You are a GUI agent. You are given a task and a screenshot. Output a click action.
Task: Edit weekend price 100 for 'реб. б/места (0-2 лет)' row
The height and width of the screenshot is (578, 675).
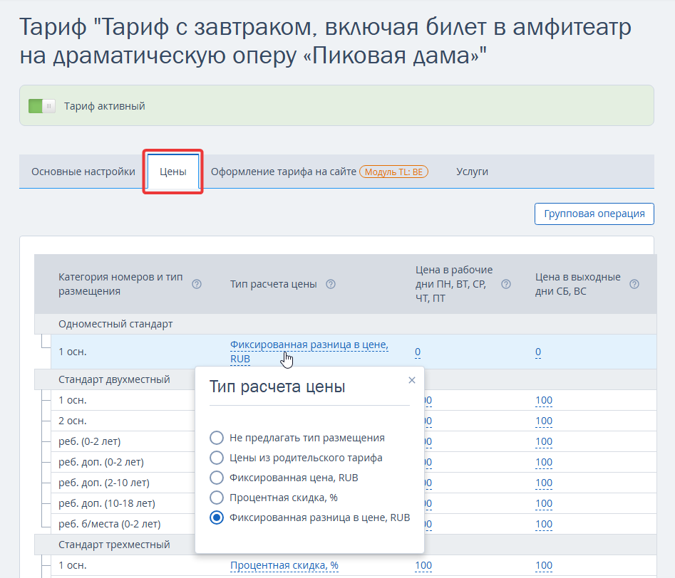[x=544, y=524]
